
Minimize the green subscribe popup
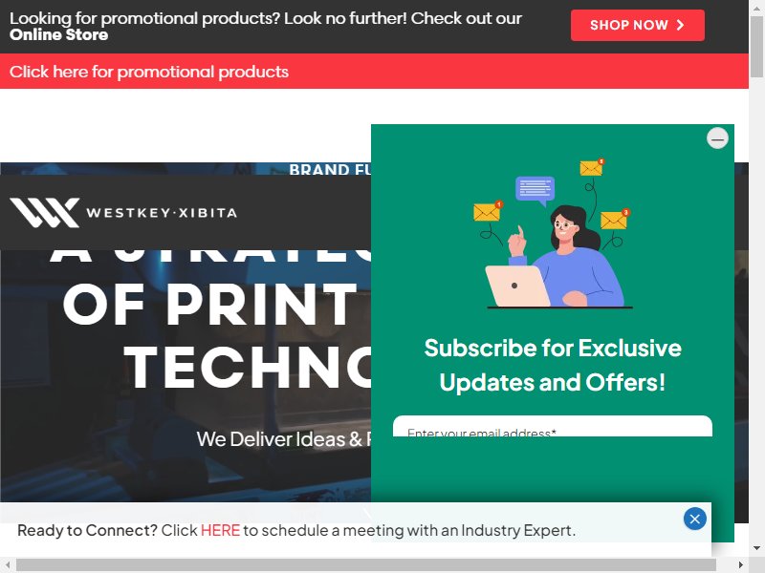[717, 138]
